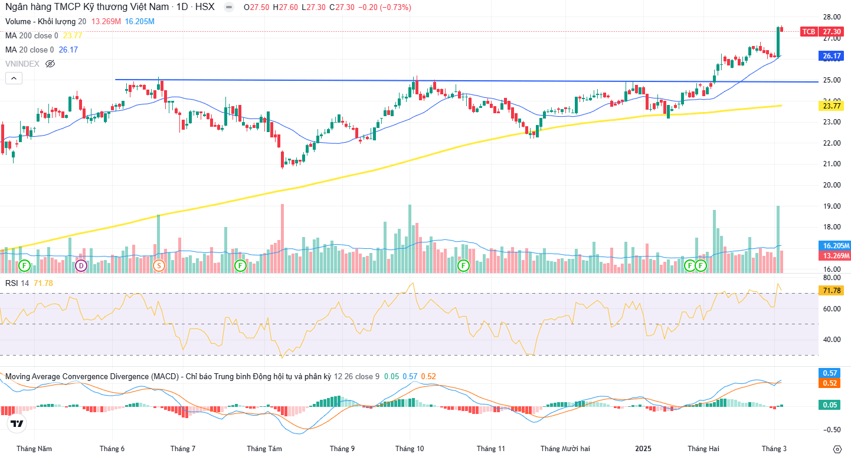Image resolution: width=851 pixels, height=457 pixels.
Task: Click the TradingView logo in the bottom-left corner
Action: 17,424
